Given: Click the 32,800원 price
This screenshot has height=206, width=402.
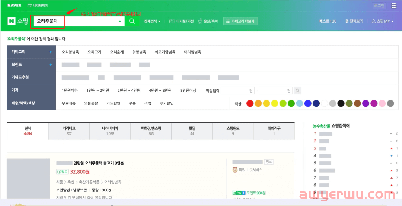Looking at the screenshot, I should pyautogui.click(x=80, y=172).
